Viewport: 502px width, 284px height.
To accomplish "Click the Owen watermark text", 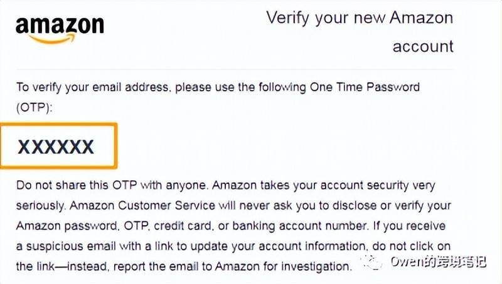I will 437,261.
